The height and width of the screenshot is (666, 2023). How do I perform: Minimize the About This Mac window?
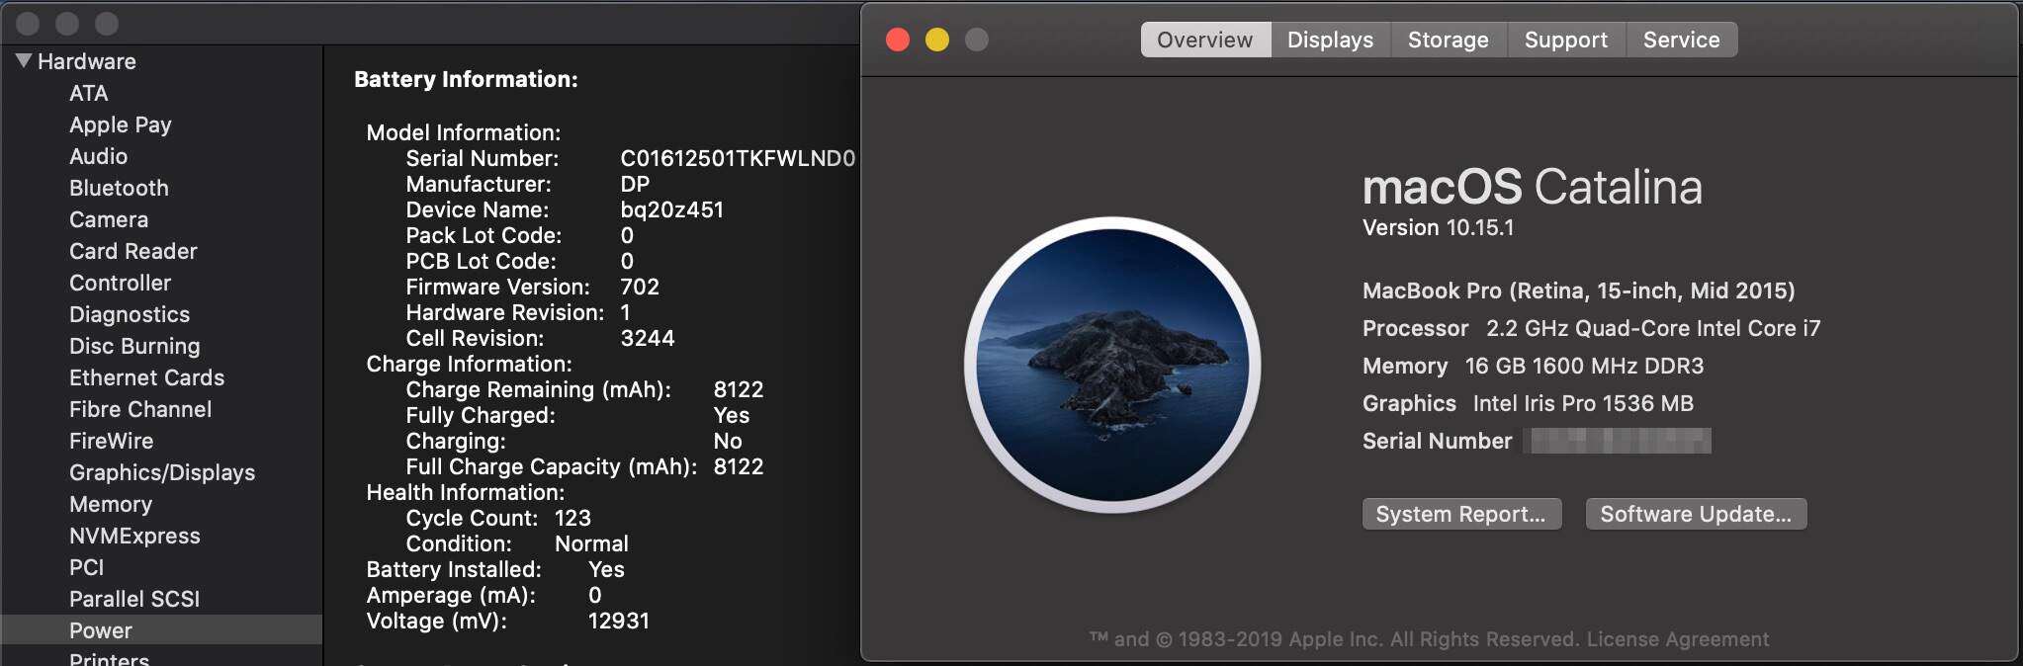click(x=937, y=40)
